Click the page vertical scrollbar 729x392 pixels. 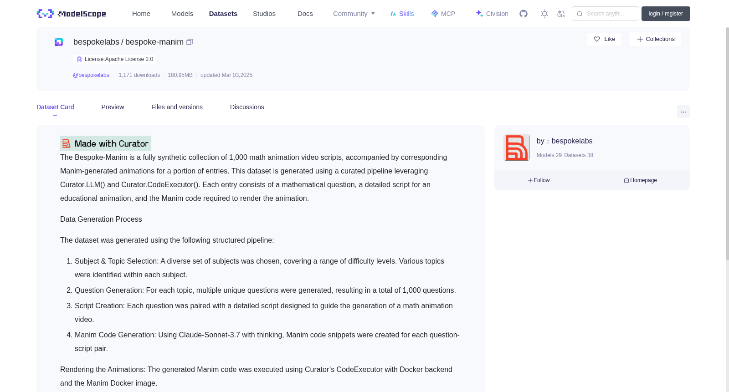coord(727,143)
